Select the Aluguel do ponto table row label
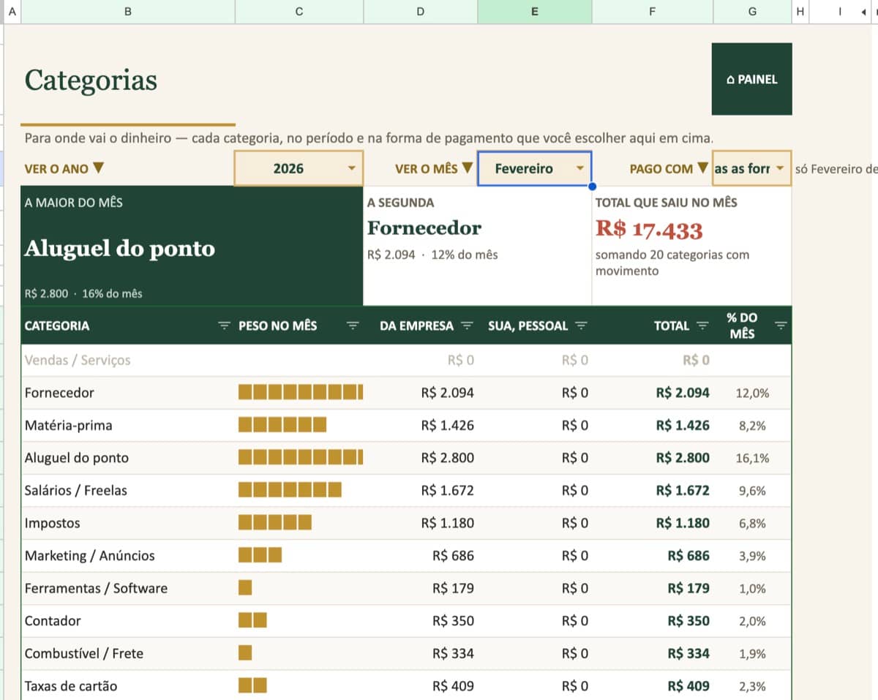The height and width of the screenshot is (700, 878). point(77,458)
